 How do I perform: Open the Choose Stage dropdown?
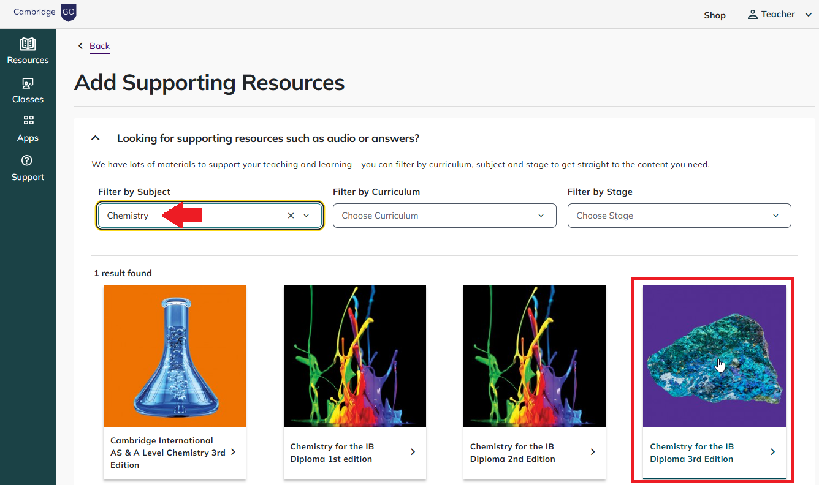tap(679, 216)
